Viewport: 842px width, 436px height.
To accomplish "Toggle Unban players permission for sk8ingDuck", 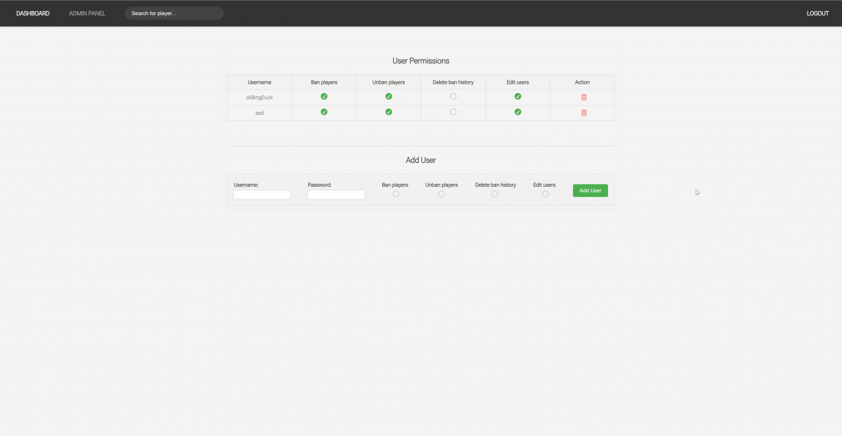I will click(x=388, y=97).
